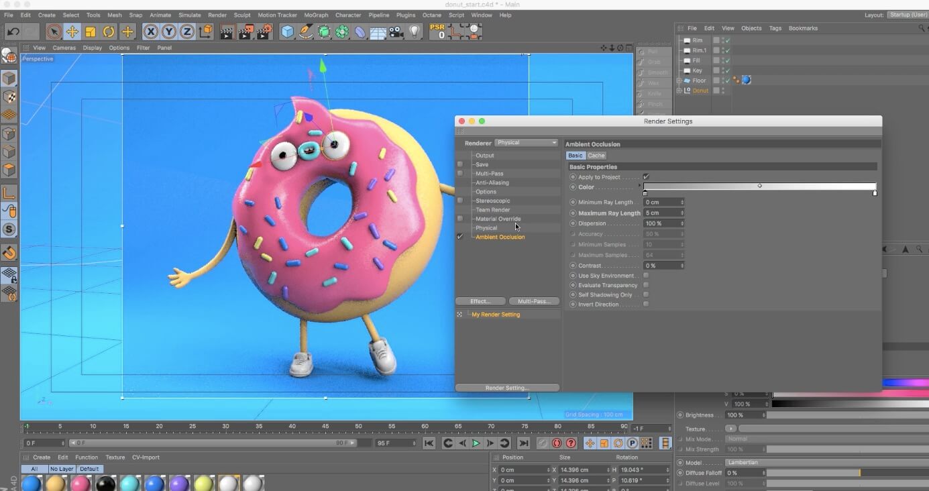The width and height of the screenshot is (929, 491).
Task: Toggle the Point-level animation P icon
Action: pyautogui.click(x=633, y=443)
